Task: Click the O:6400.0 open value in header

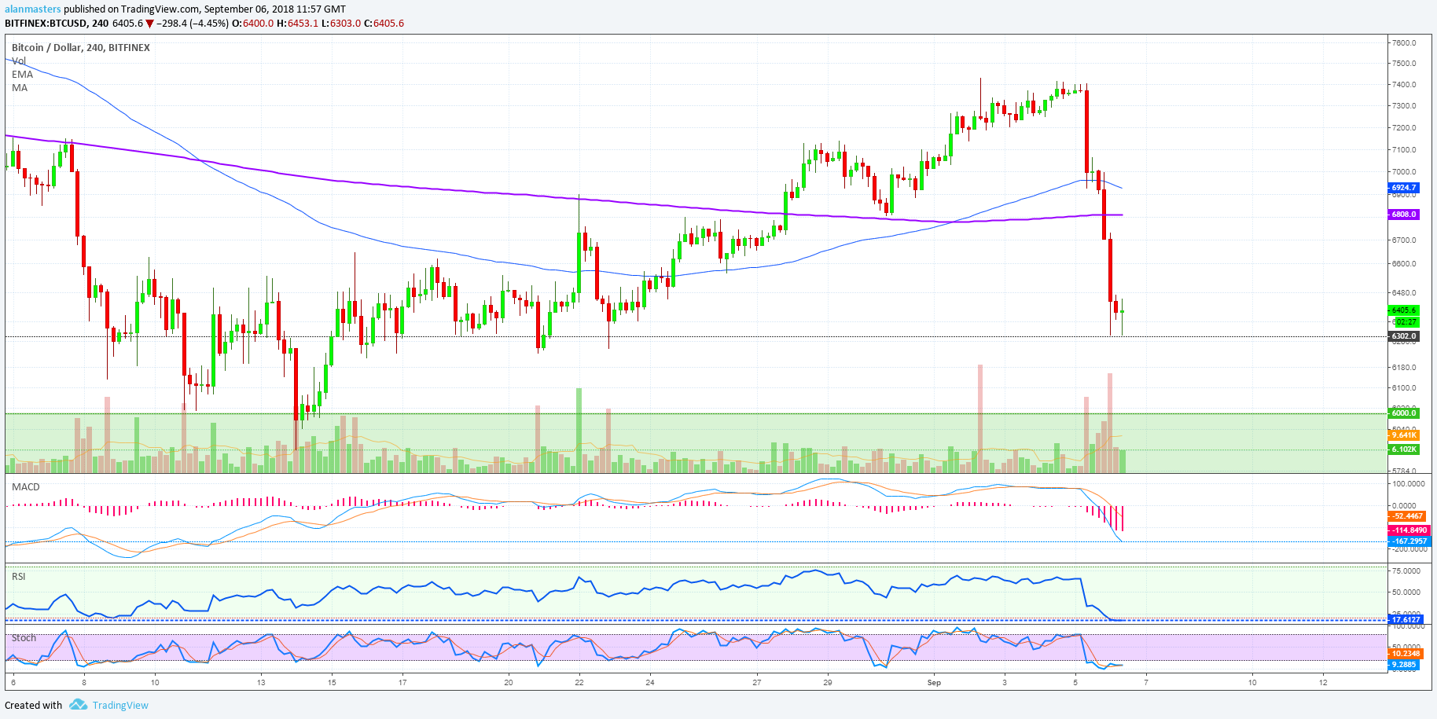Action: [253, 23]
